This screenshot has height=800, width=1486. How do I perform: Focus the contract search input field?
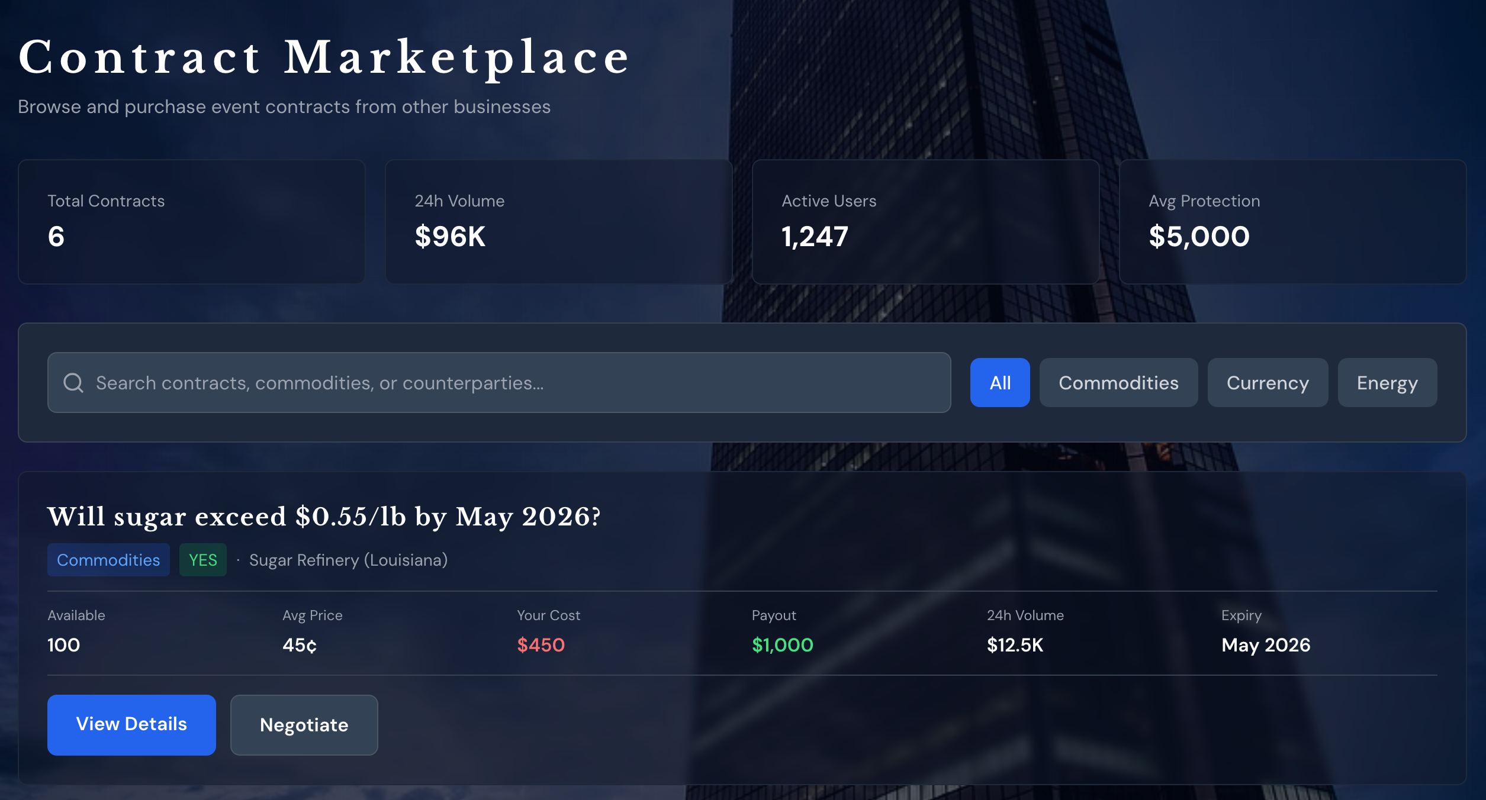[x=509, y=383]
